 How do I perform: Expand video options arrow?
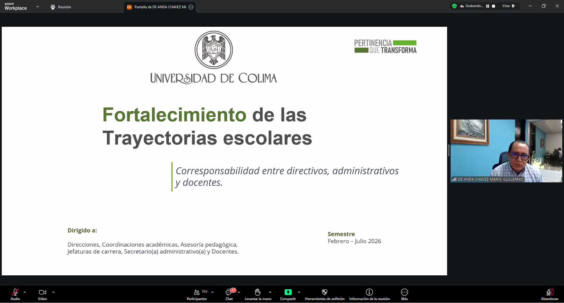[x=53, y=292]
